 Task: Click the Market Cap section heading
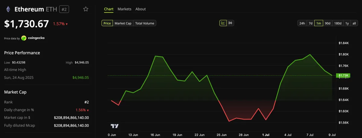(15, 92)
